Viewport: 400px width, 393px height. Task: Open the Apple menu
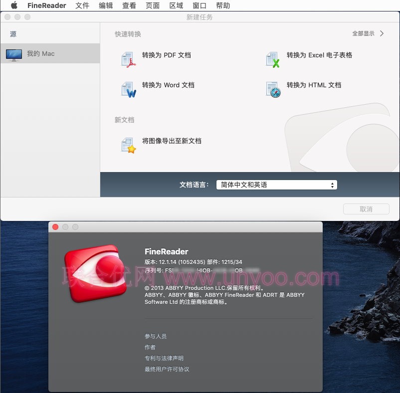click(x=14, y=5)
